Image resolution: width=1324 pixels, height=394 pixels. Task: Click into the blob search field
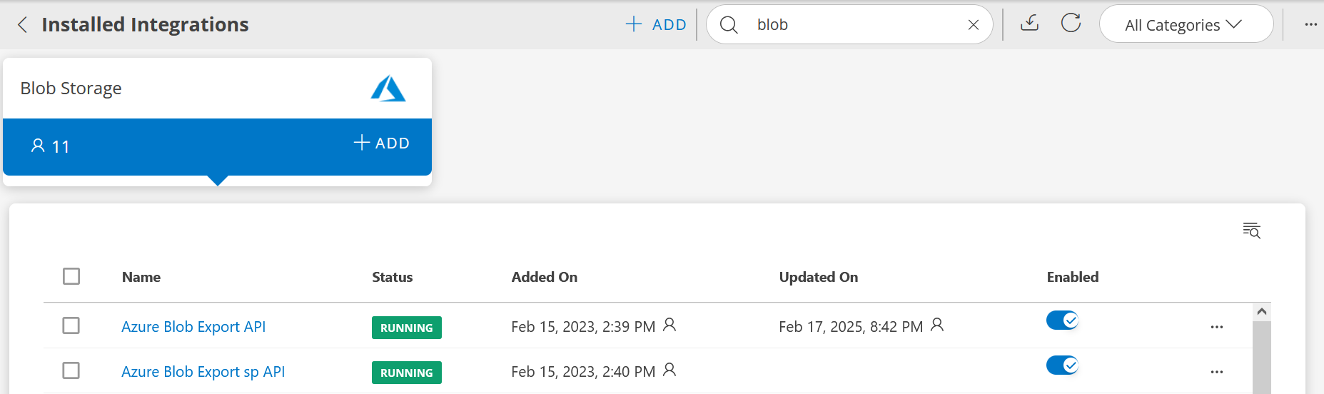click(856, 25)
